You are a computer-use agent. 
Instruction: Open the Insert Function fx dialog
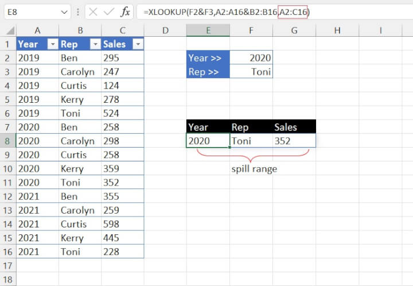(x=124, y=12)
